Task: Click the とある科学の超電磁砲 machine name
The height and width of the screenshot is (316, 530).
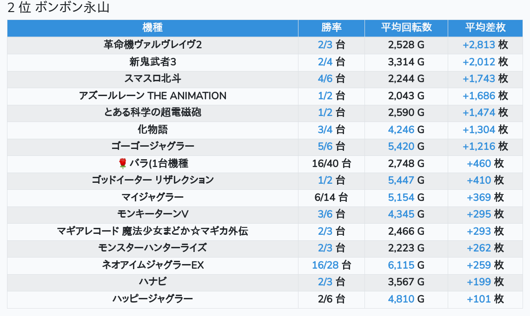Action: [152, 113]
